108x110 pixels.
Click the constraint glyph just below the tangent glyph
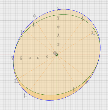[34, 24]
